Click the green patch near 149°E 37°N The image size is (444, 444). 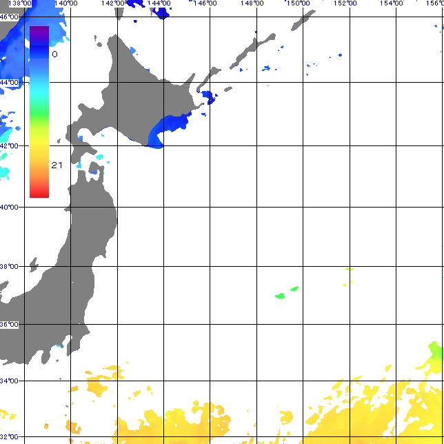[280, 296]
